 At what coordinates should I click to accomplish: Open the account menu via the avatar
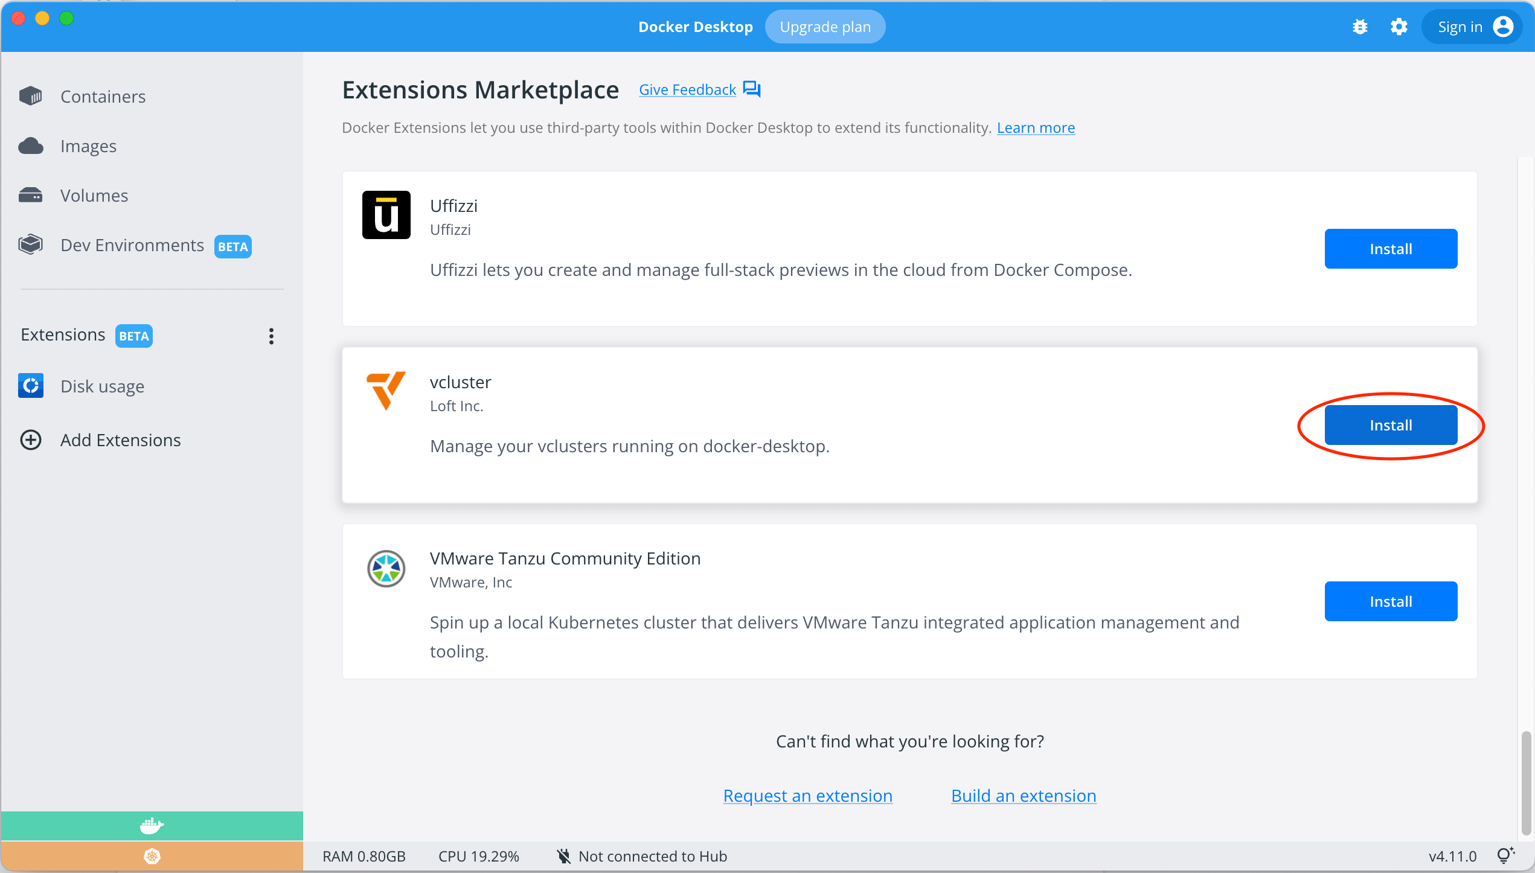coord(1504,26)
